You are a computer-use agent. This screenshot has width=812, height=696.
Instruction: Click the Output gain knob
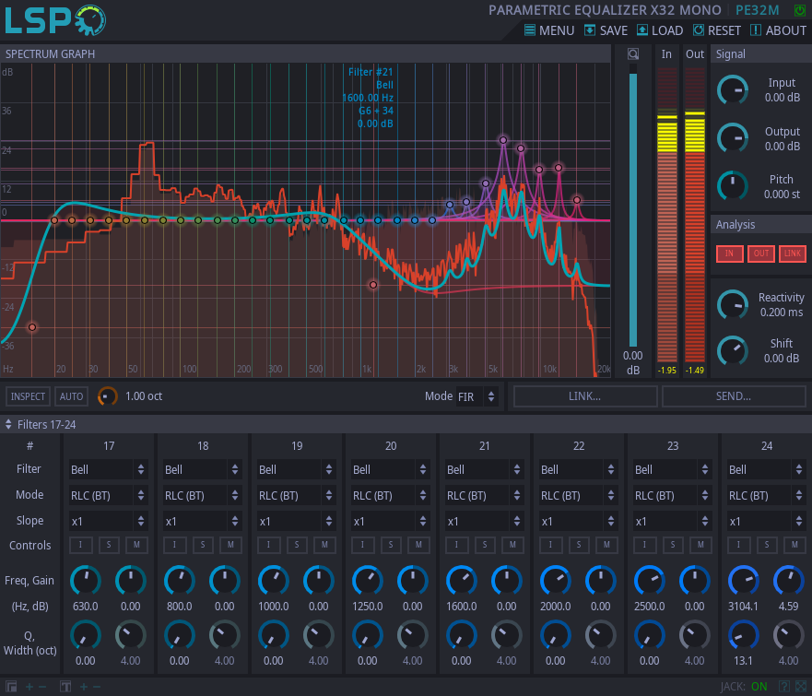click(x=733, y=138)
